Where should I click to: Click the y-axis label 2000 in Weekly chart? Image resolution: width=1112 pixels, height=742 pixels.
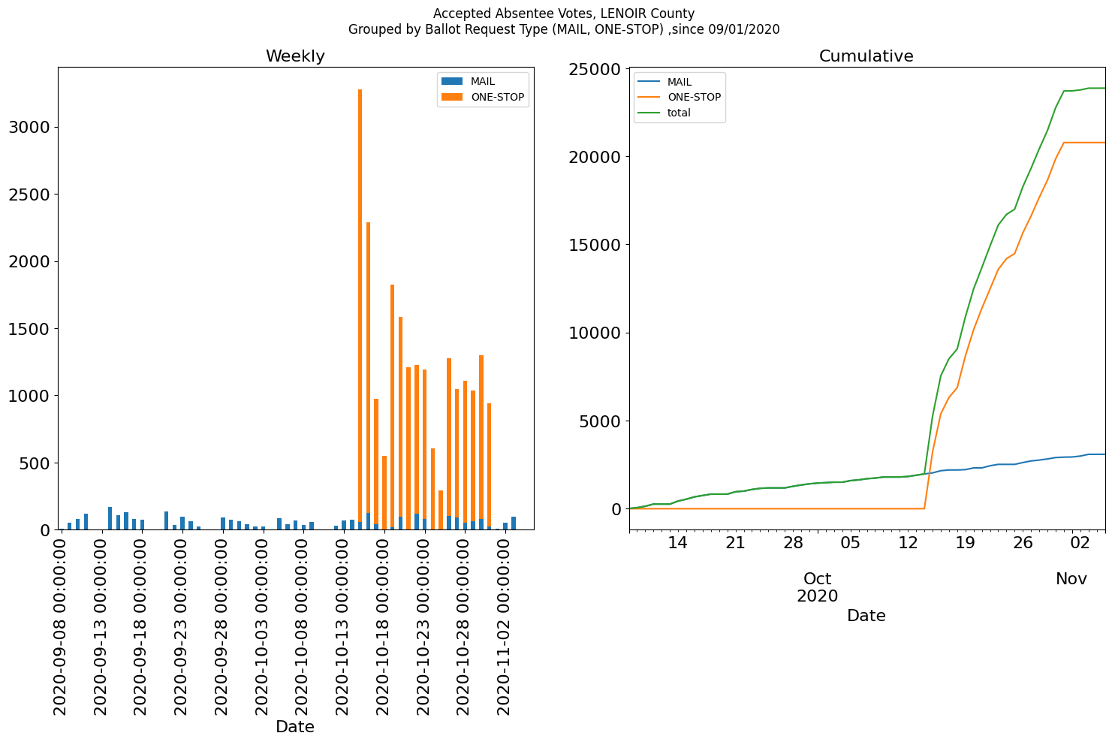(x=29, y=261)
